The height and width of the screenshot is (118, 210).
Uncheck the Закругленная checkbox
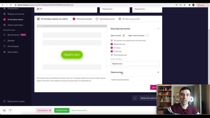pos(112,44)
